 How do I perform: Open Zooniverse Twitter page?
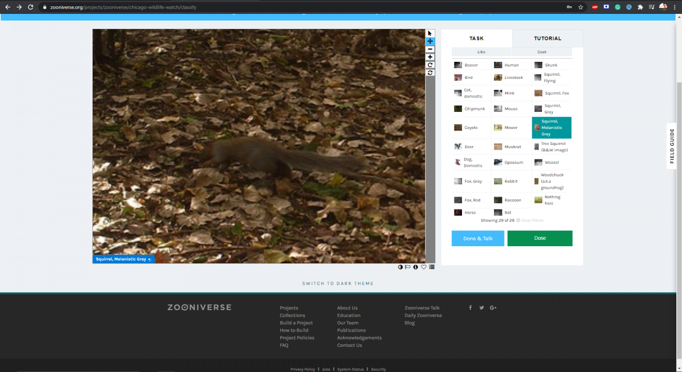click(482, 308)
